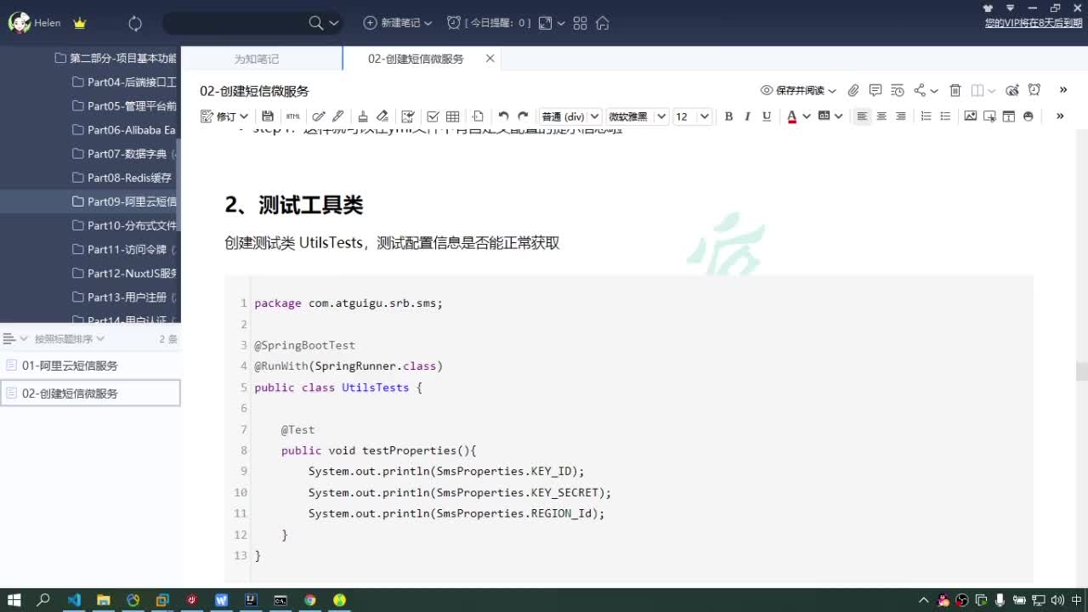Center align text
Image resolution: width=1088 pixels, height=612 pixels.
tap(881, 116)
